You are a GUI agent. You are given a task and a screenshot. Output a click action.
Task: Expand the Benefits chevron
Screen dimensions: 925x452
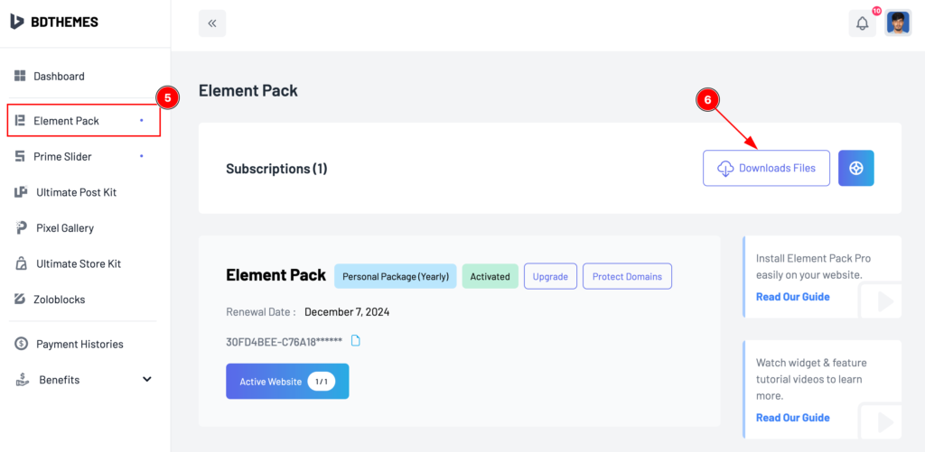[x=147, y=380]
